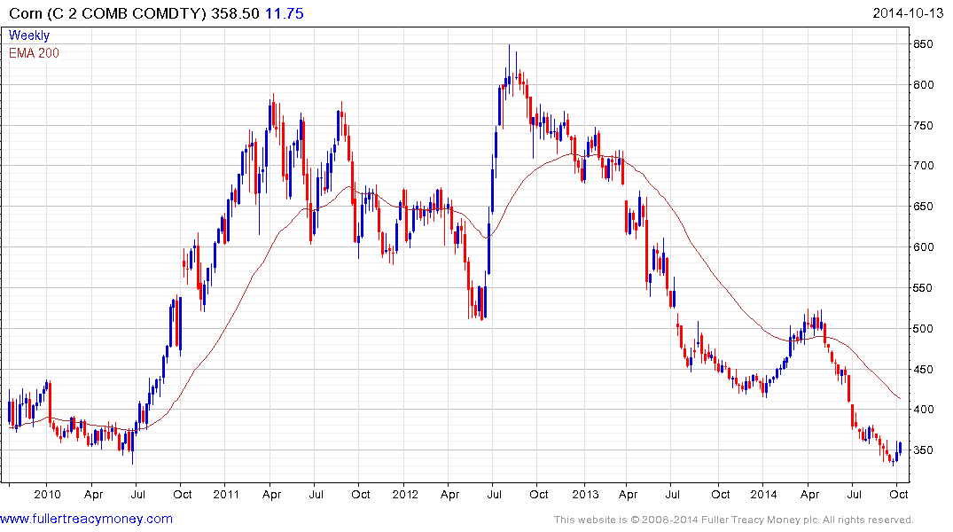Click the 550 price axis label
953x532 pixels.
click(923, 288)
